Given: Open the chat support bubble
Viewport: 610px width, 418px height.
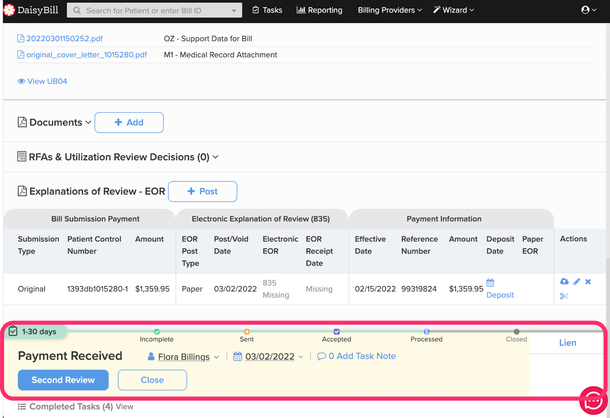Looking at the screenshot, I should click(x=593, y=401).
